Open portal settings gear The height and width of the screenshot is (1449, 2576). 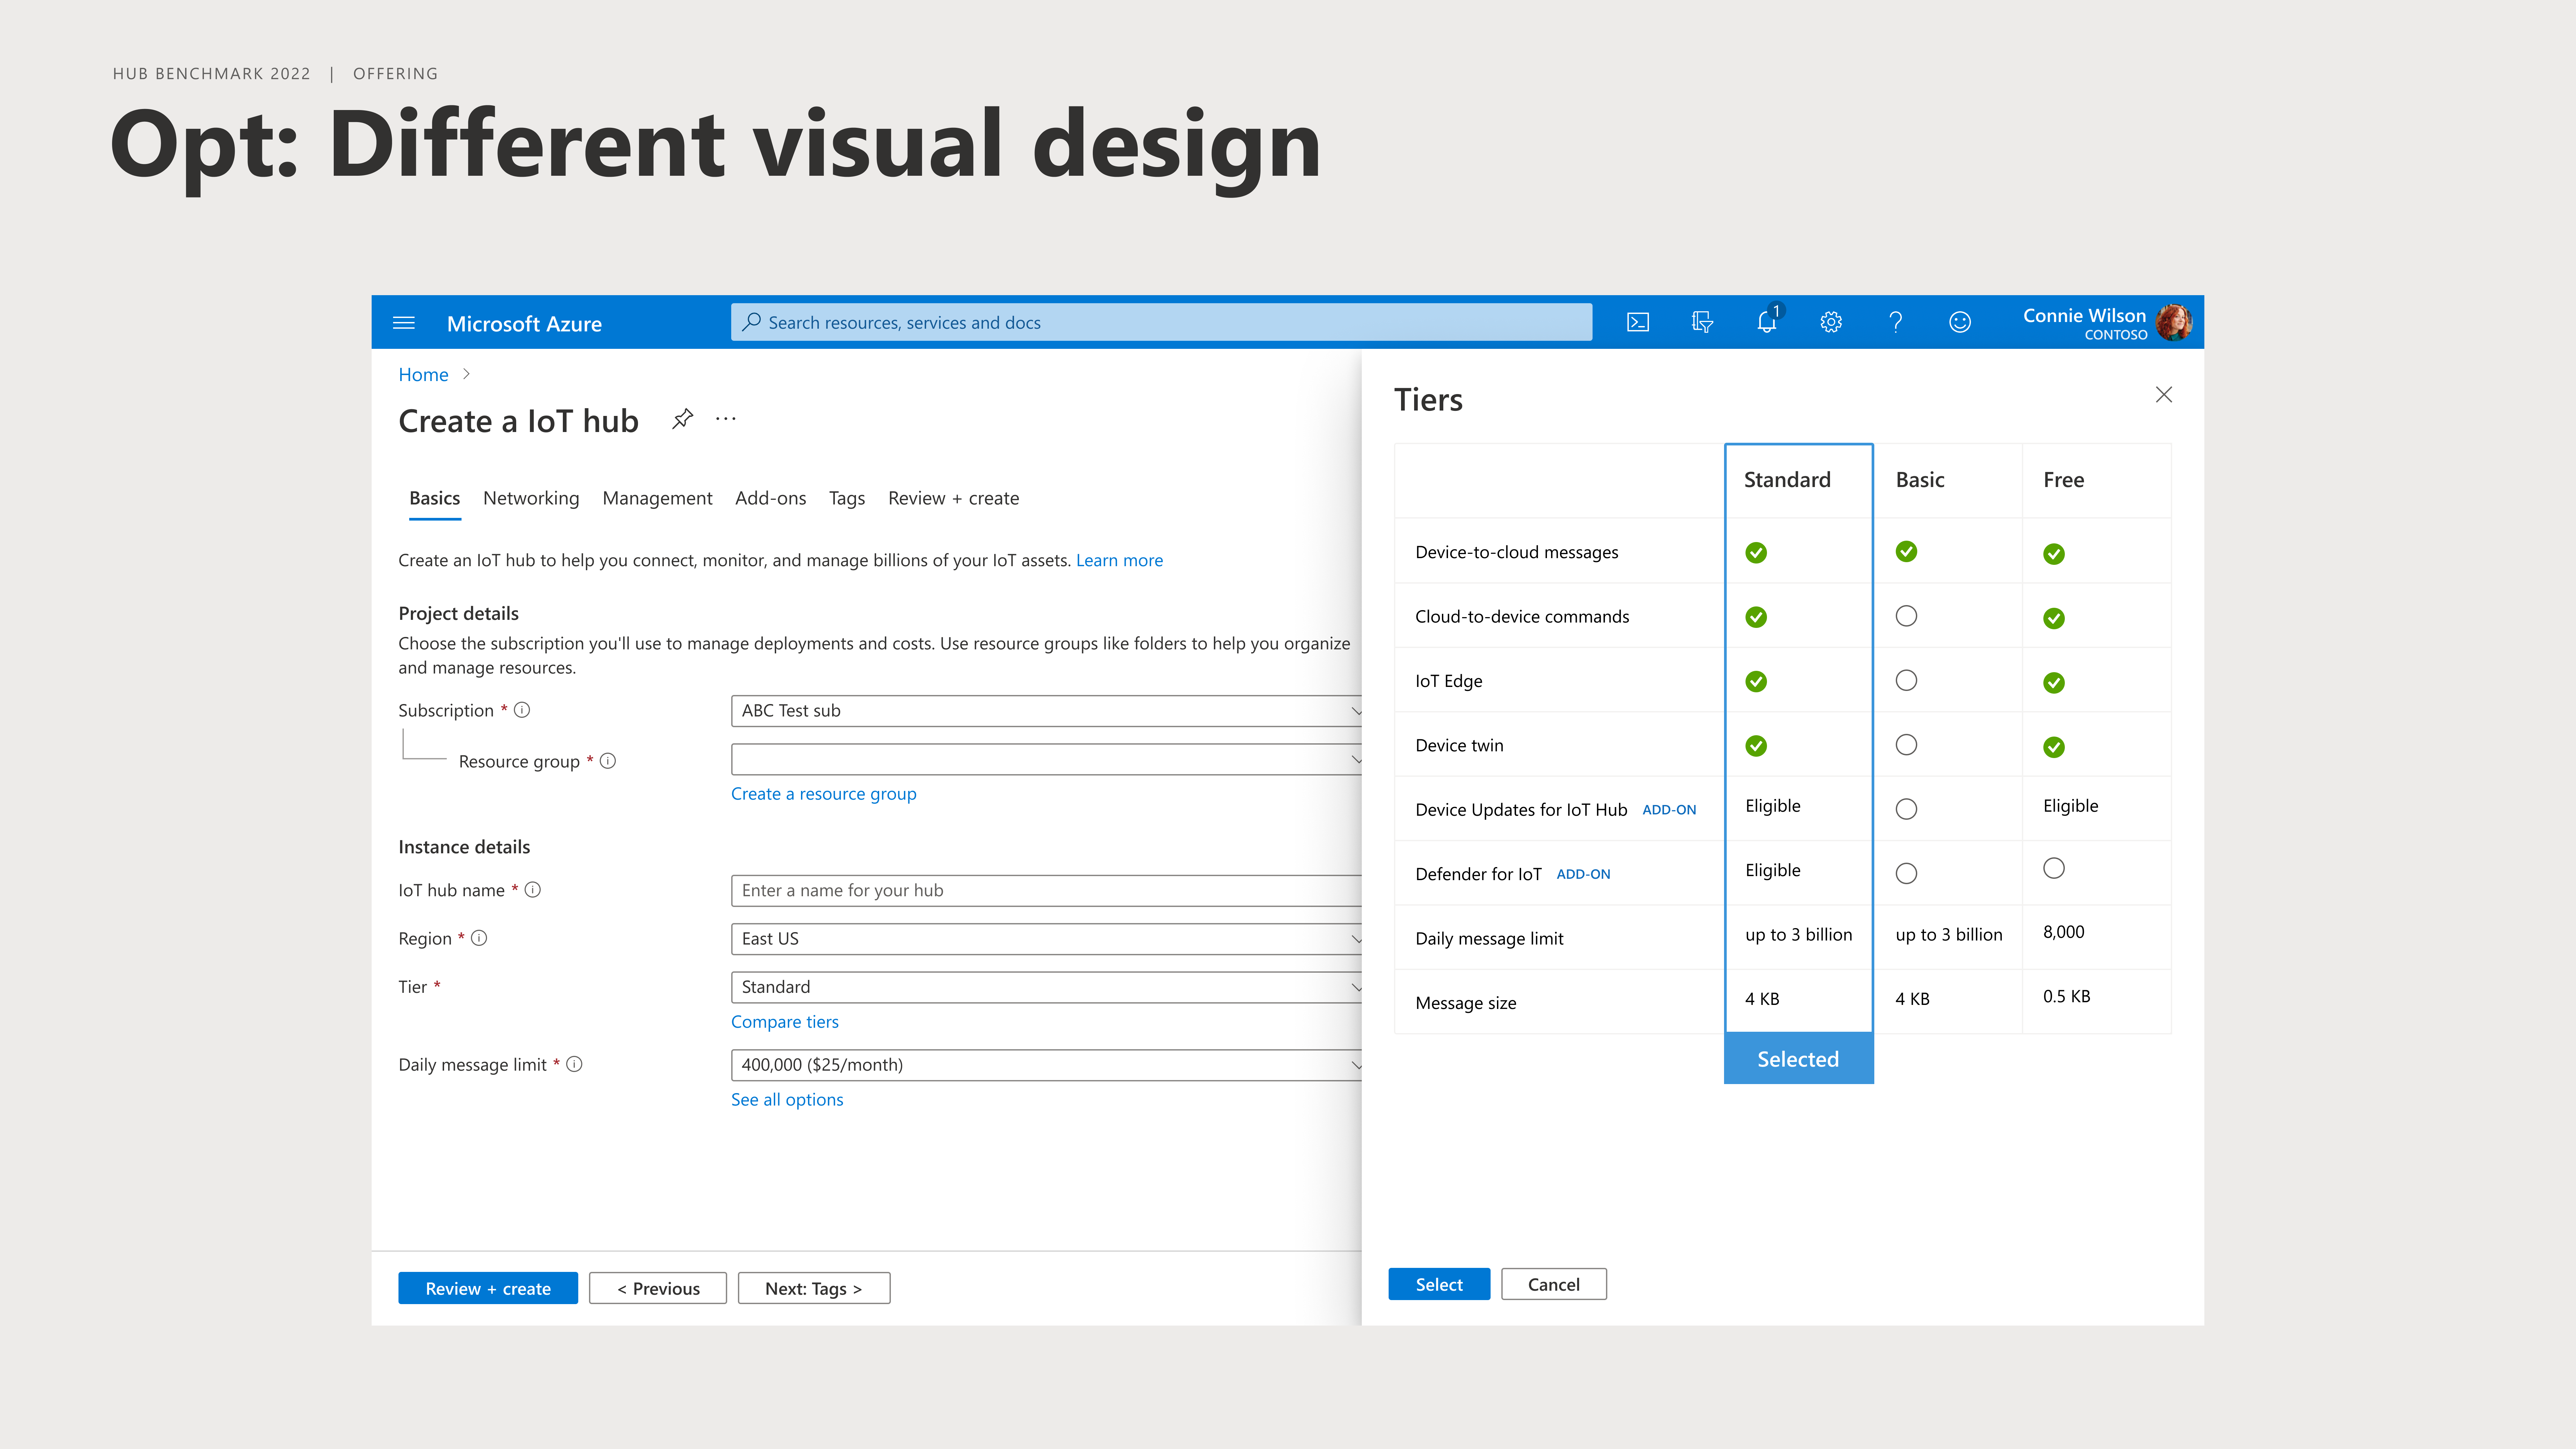point(1831,322)
